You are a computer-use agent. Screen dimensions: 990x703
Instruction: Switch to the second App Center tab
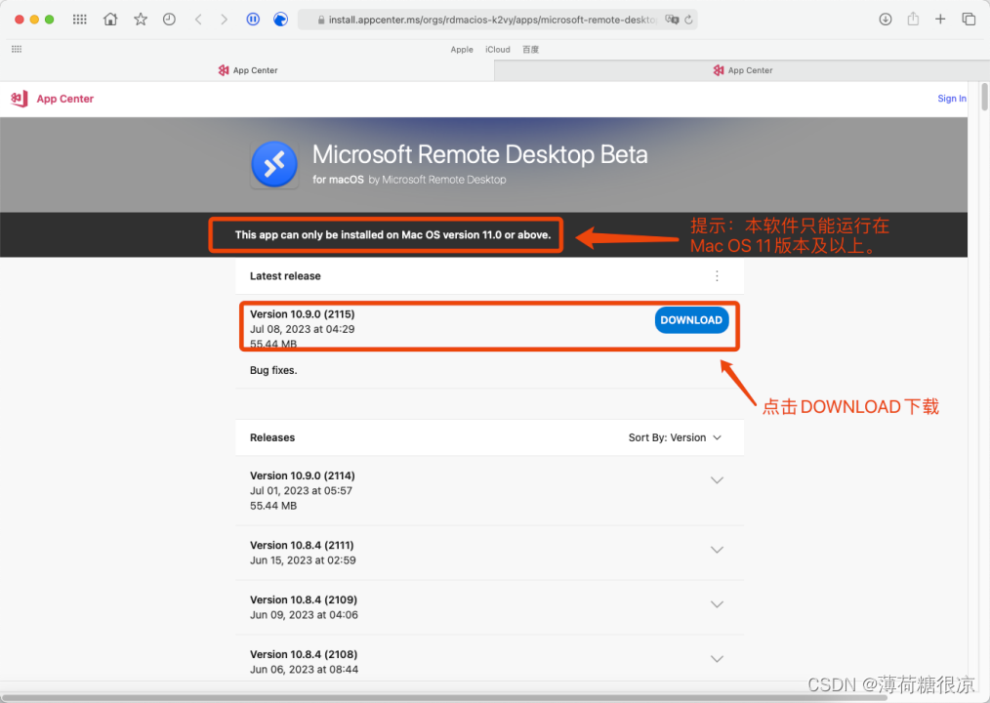click(742, 69)
